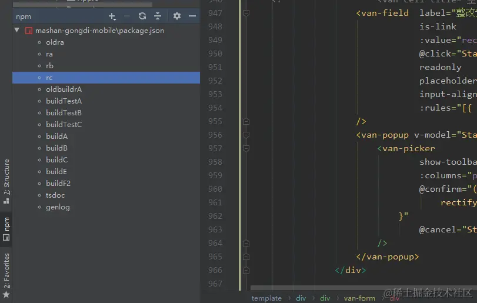Click the remove (minus) icon in npm toolbar
The image size is (477, 303).
(x=127, y=16)
